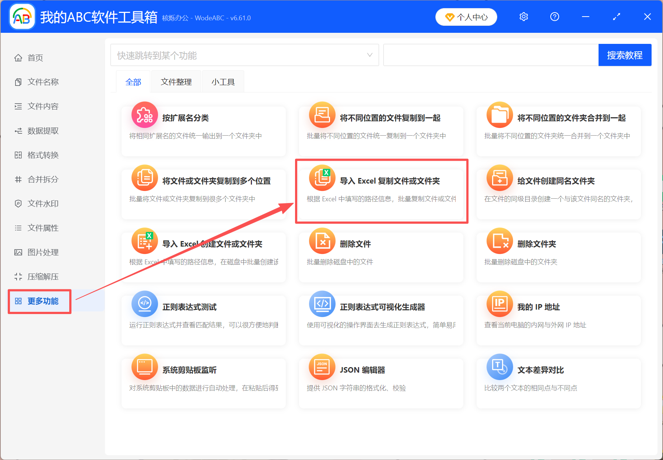Screen dimensions: 663x460
Task: Open the 格式转换 sidebar tool
Action: [43, 155]
